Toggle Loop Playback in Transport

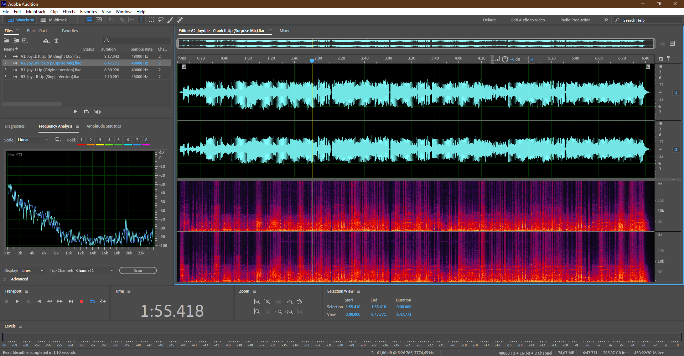point(92,301)
